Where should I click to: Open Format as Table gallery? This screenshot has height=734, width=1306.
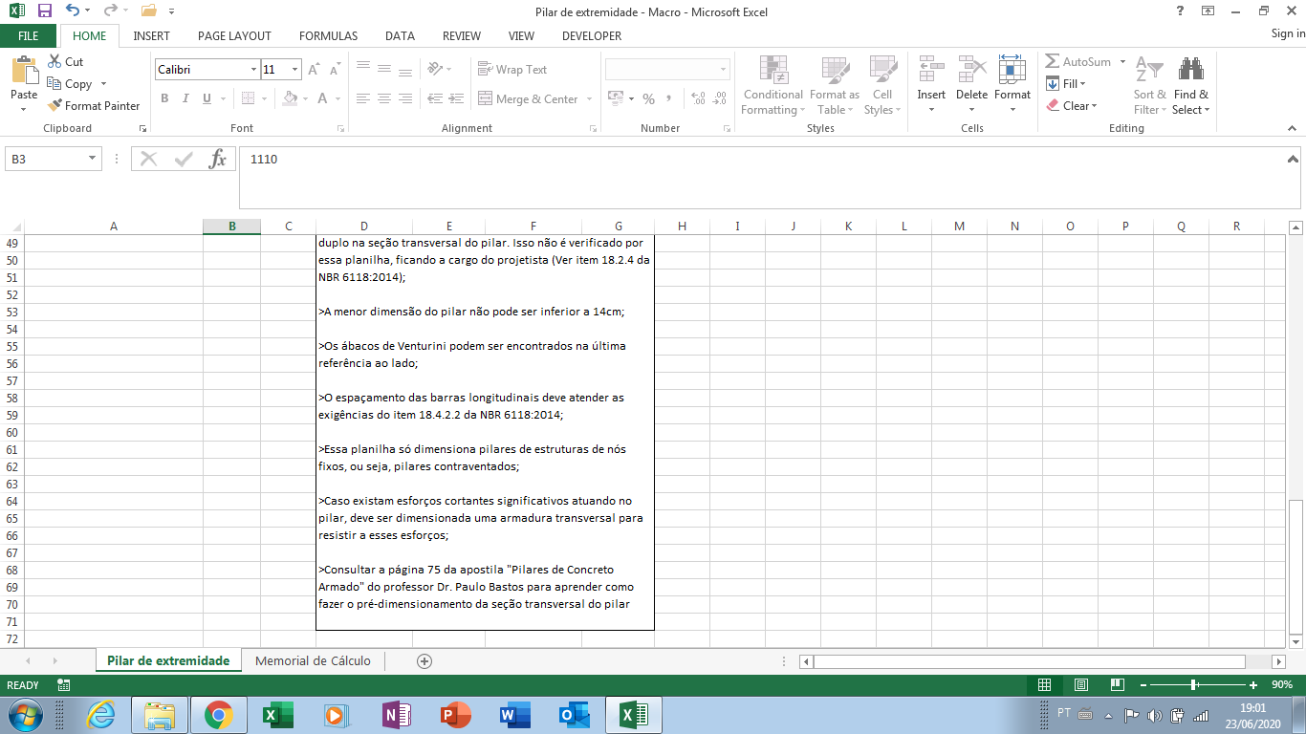coord(835,85)
